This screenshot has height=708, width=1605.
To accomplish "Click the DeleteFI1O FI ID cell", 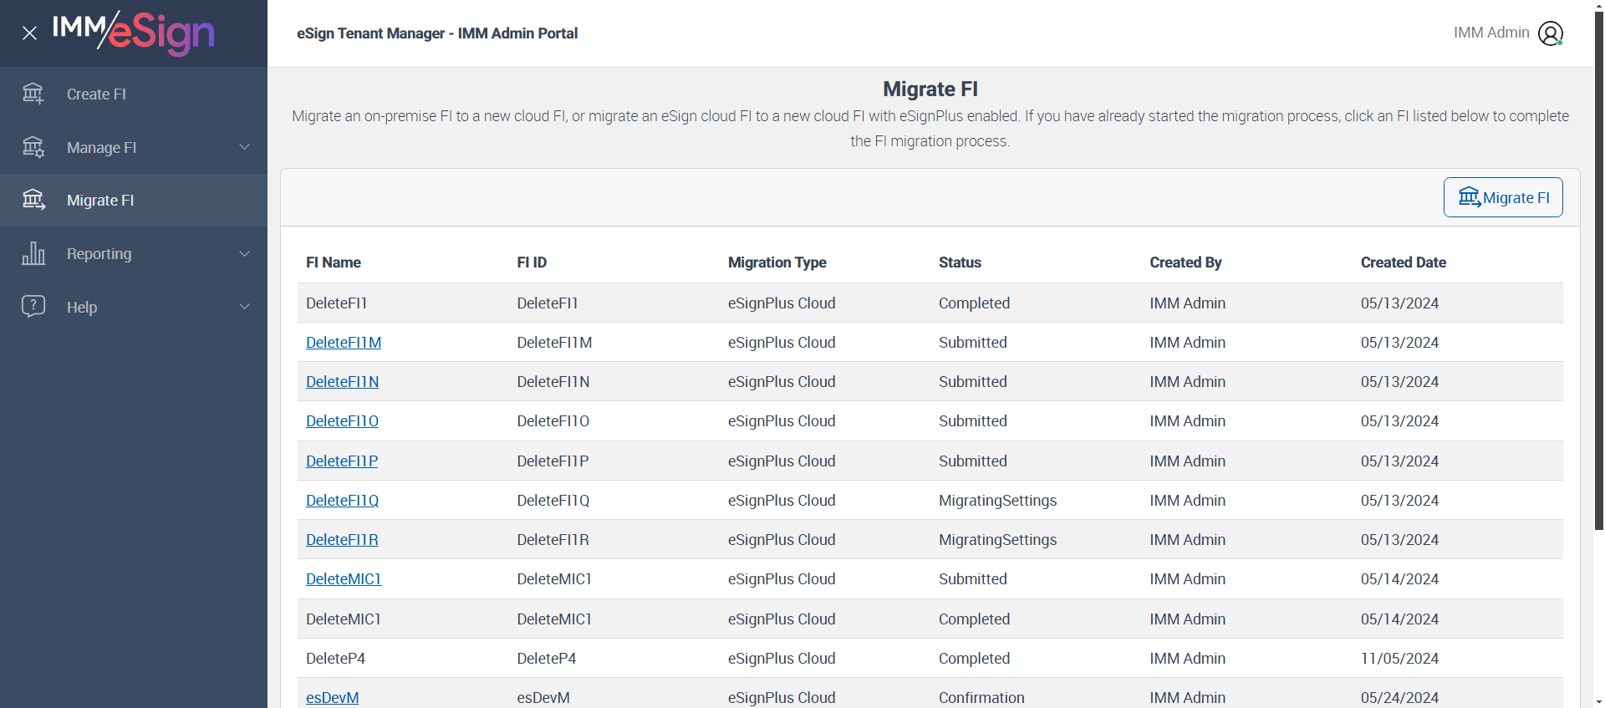I will coord(553,421).
